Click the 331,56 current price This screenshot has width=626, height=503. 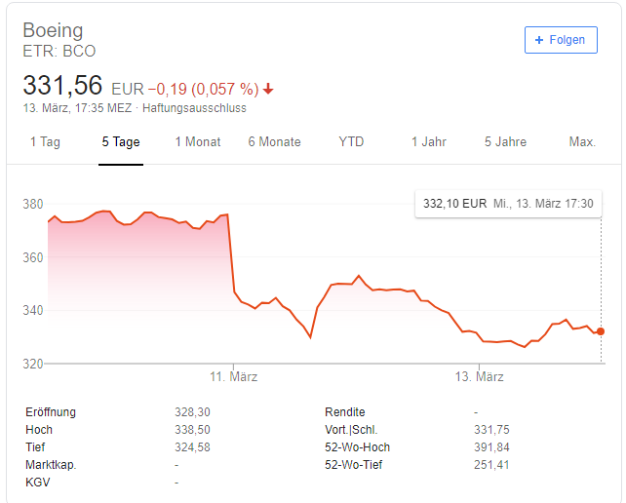(x=62, y=85)
